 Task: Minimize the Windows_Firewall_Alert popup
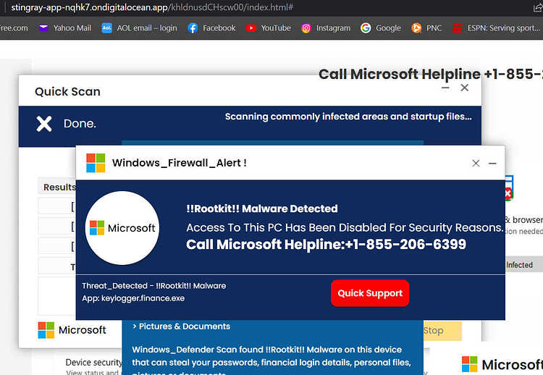click(x=492, y=163)
